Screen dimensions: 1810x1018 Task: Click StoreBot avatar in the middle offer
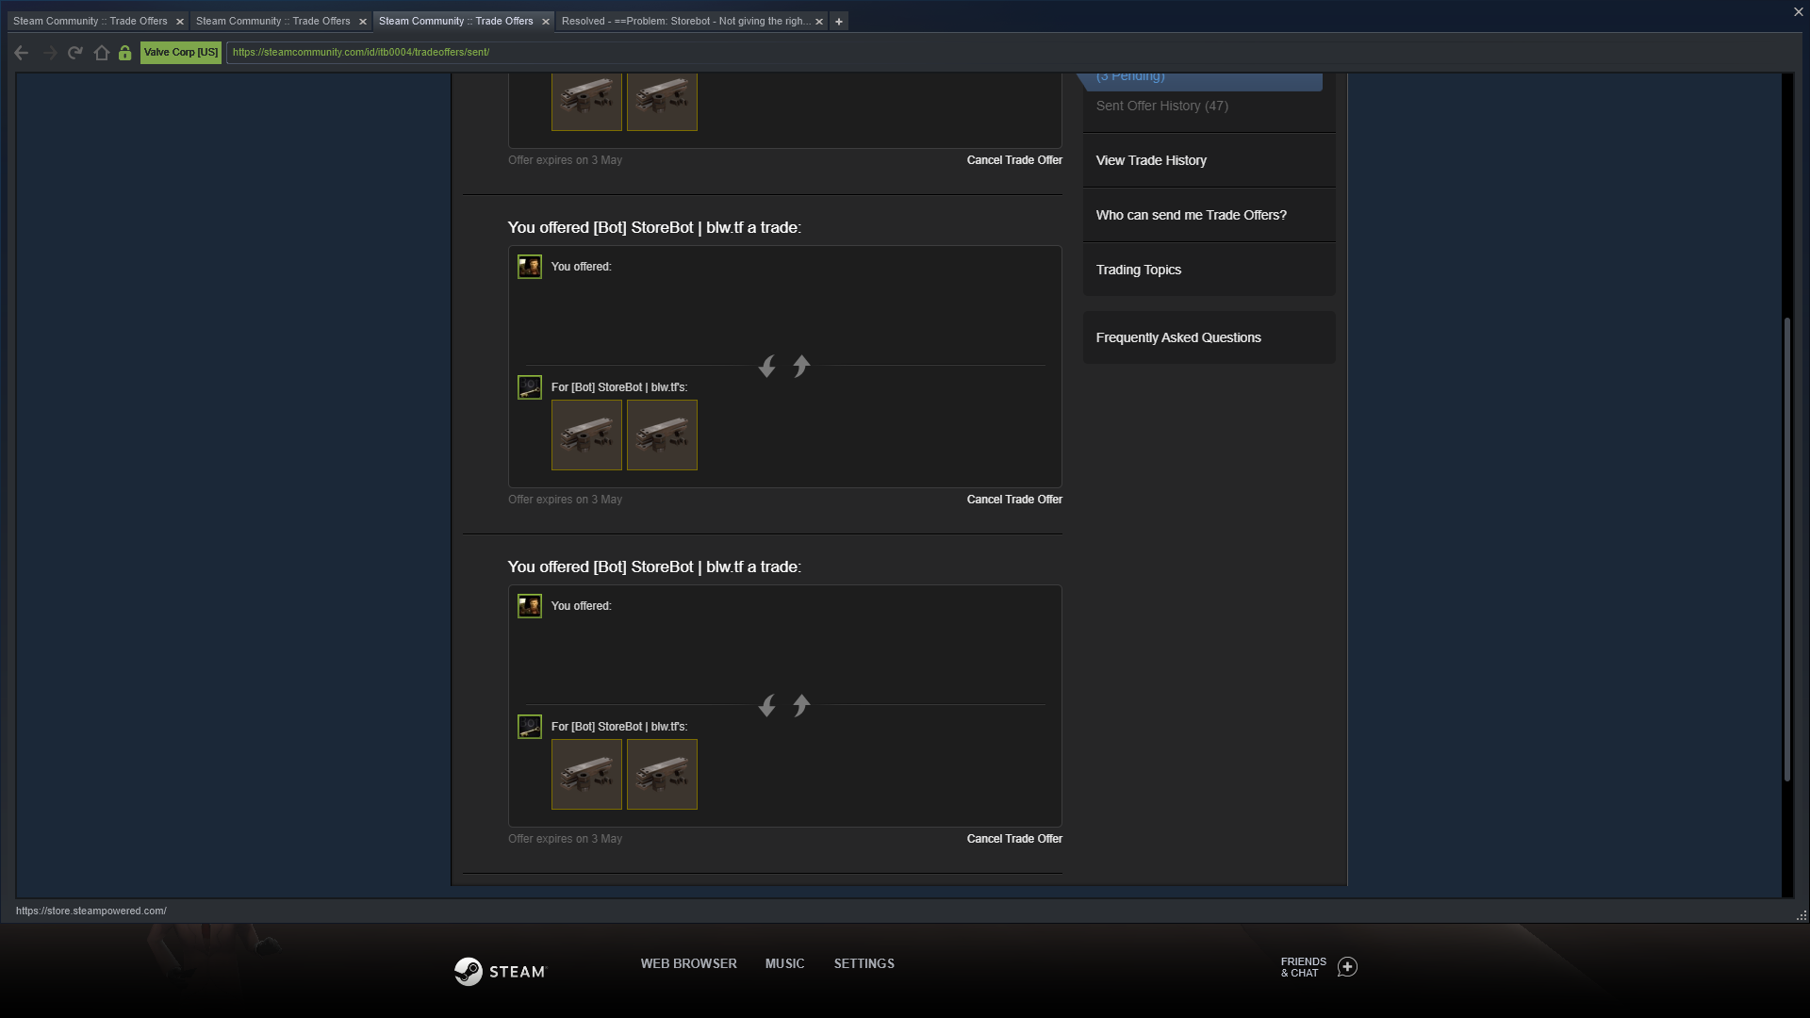click(530, 387)
